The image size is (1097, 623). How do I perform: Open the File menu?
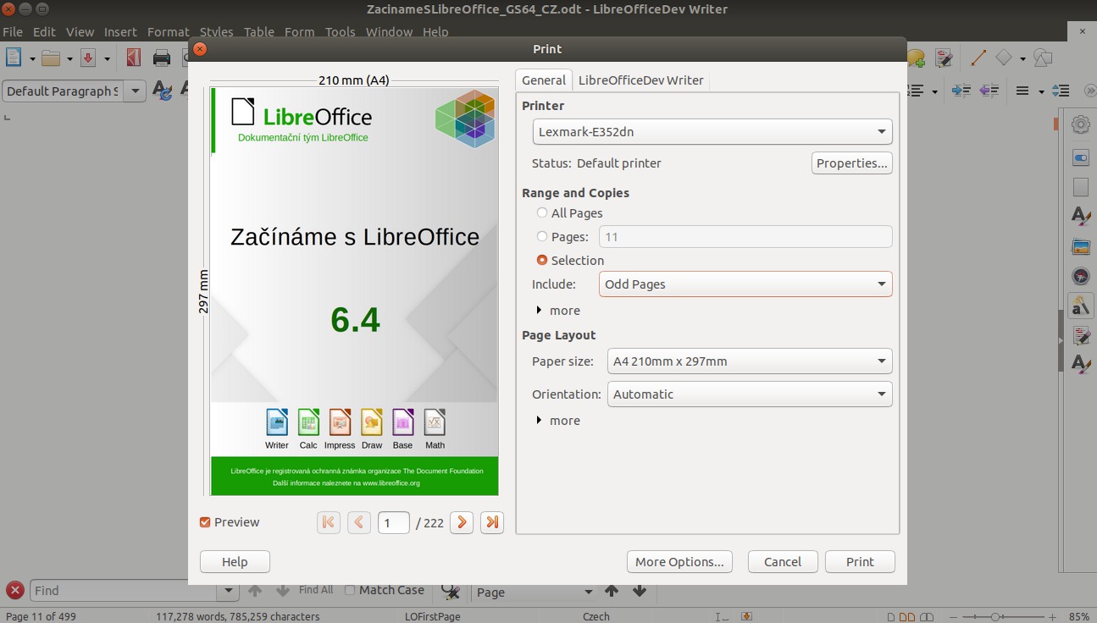tap(13, 31)
